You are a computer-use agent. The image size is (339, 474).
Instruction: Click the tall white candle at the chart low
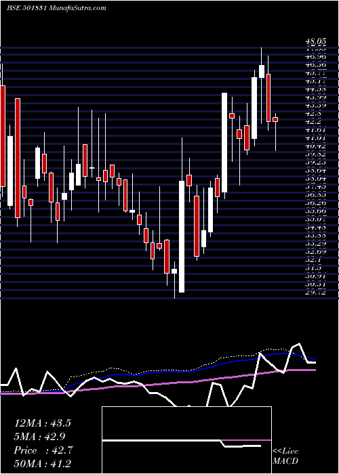[182, 236]
